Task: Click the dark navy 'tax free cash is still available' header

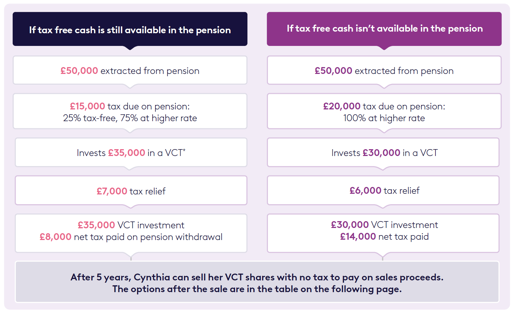Action: (x=130, y=30)
